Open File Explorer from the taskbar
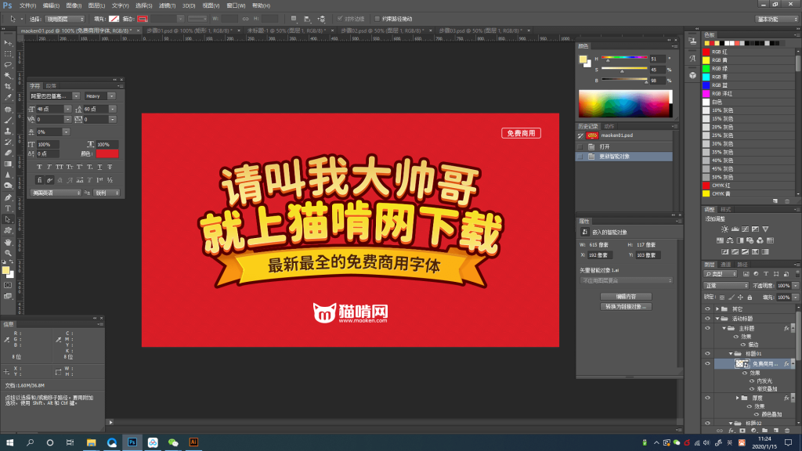This screenshot has height=451, width=802. click(x=91, y=442)
